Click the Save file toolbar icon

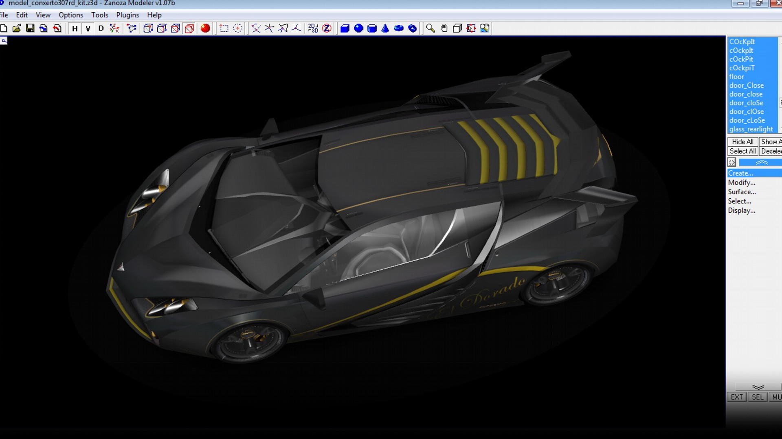[30, 28]
